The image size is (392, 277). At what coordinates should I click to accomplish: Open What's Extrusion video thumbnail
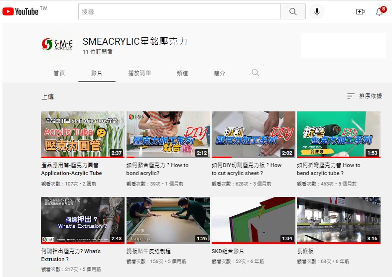tap(83, 220)
